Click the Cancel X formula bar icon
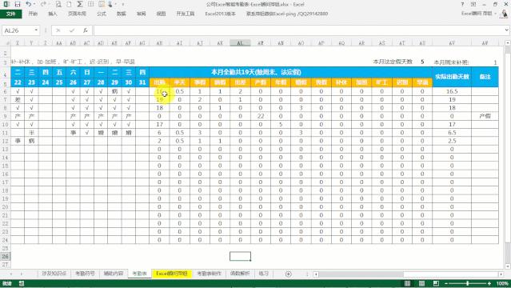511x288 pixels. pos(58,30)
